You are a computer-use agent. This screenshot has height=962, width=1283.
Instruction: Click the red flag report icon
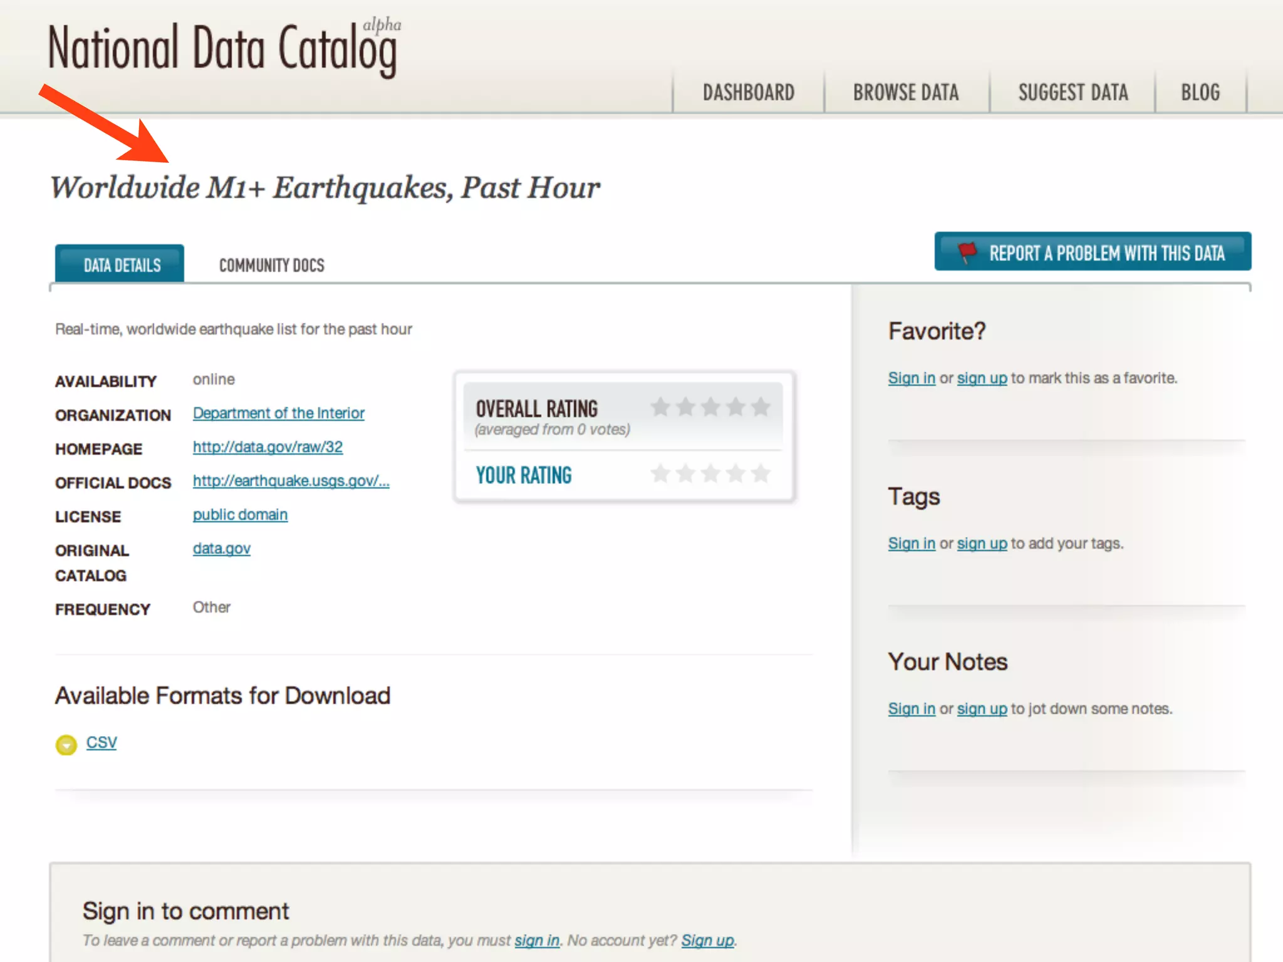point(967,252)
